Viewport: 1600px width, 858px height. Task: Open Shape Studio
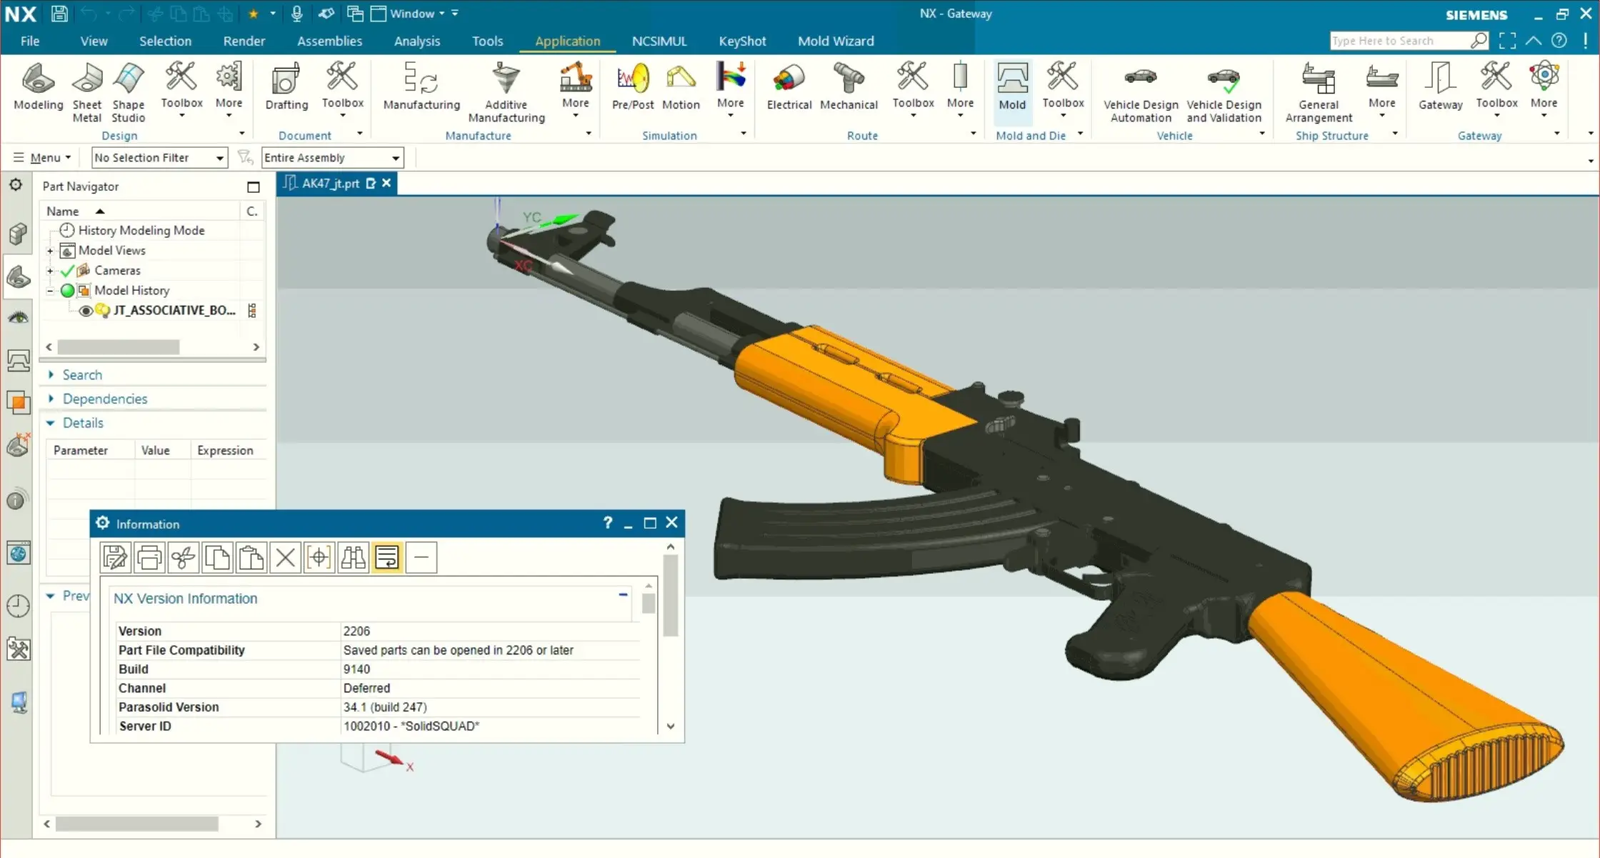click(x=129, y=92)
